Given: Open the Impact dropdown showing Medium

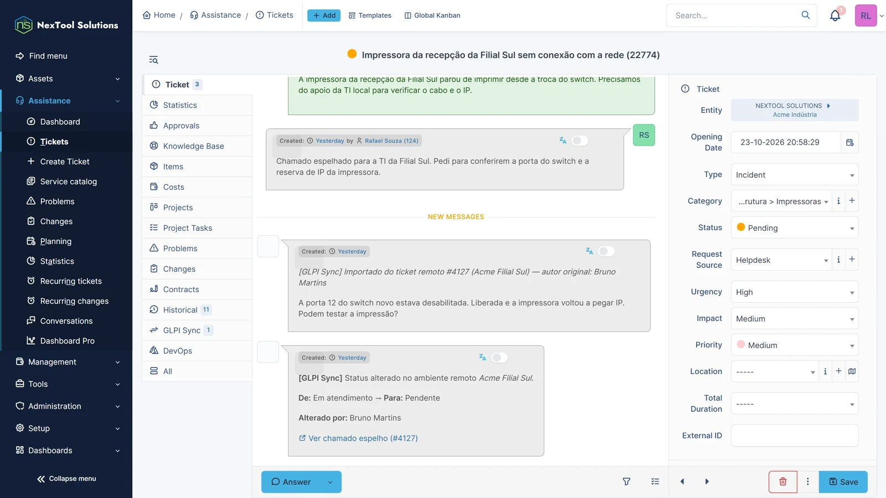Looking at the screenshot, I should (795, 319).
